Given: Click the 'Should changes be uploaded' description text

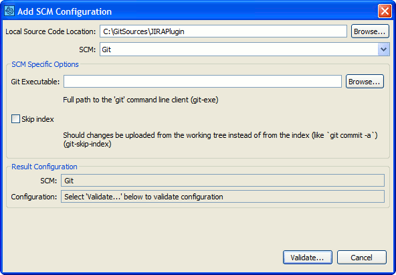Looking at the screenshot, I should point(220,140).
